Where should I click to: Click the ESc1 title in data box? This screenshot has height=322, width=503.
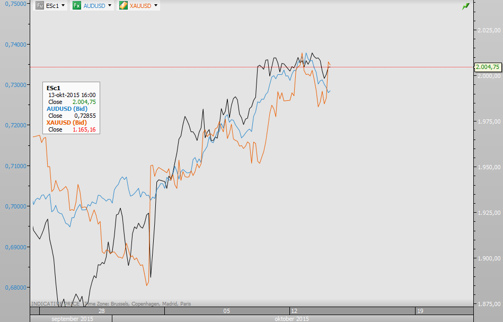click(x=54, y=88)
